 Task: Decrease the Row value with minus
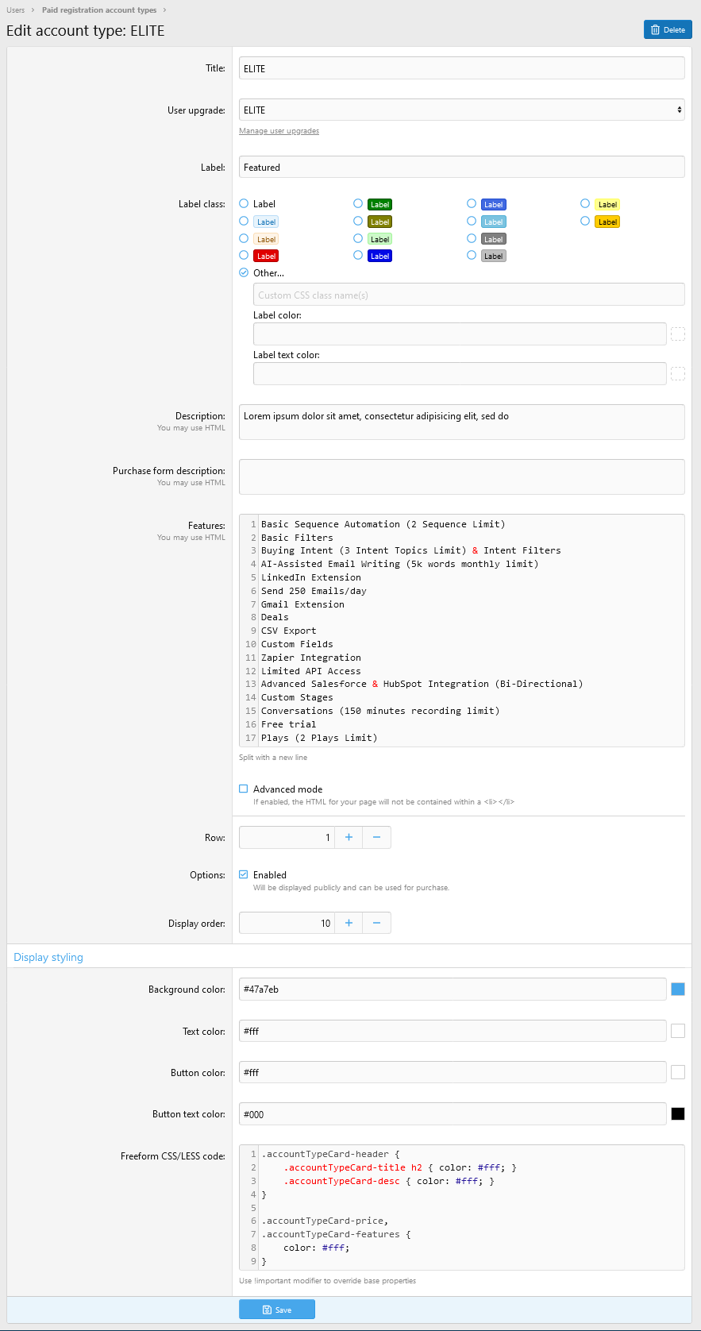click(x=376, y=837)
